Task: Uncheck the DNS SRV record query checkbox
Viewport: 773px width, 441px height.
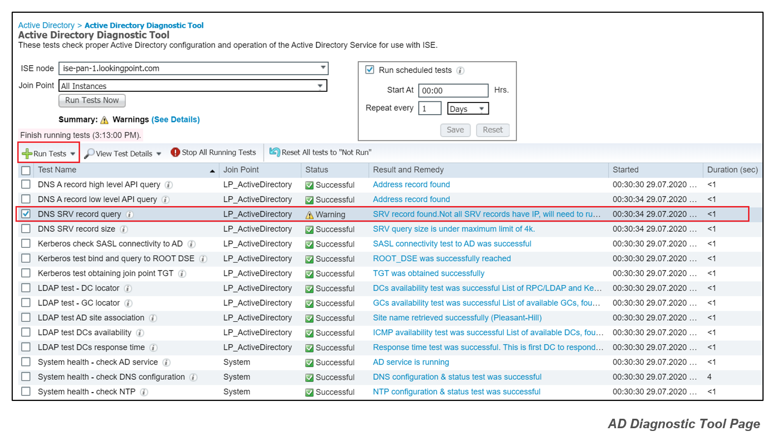Action: tap(26, 214)
